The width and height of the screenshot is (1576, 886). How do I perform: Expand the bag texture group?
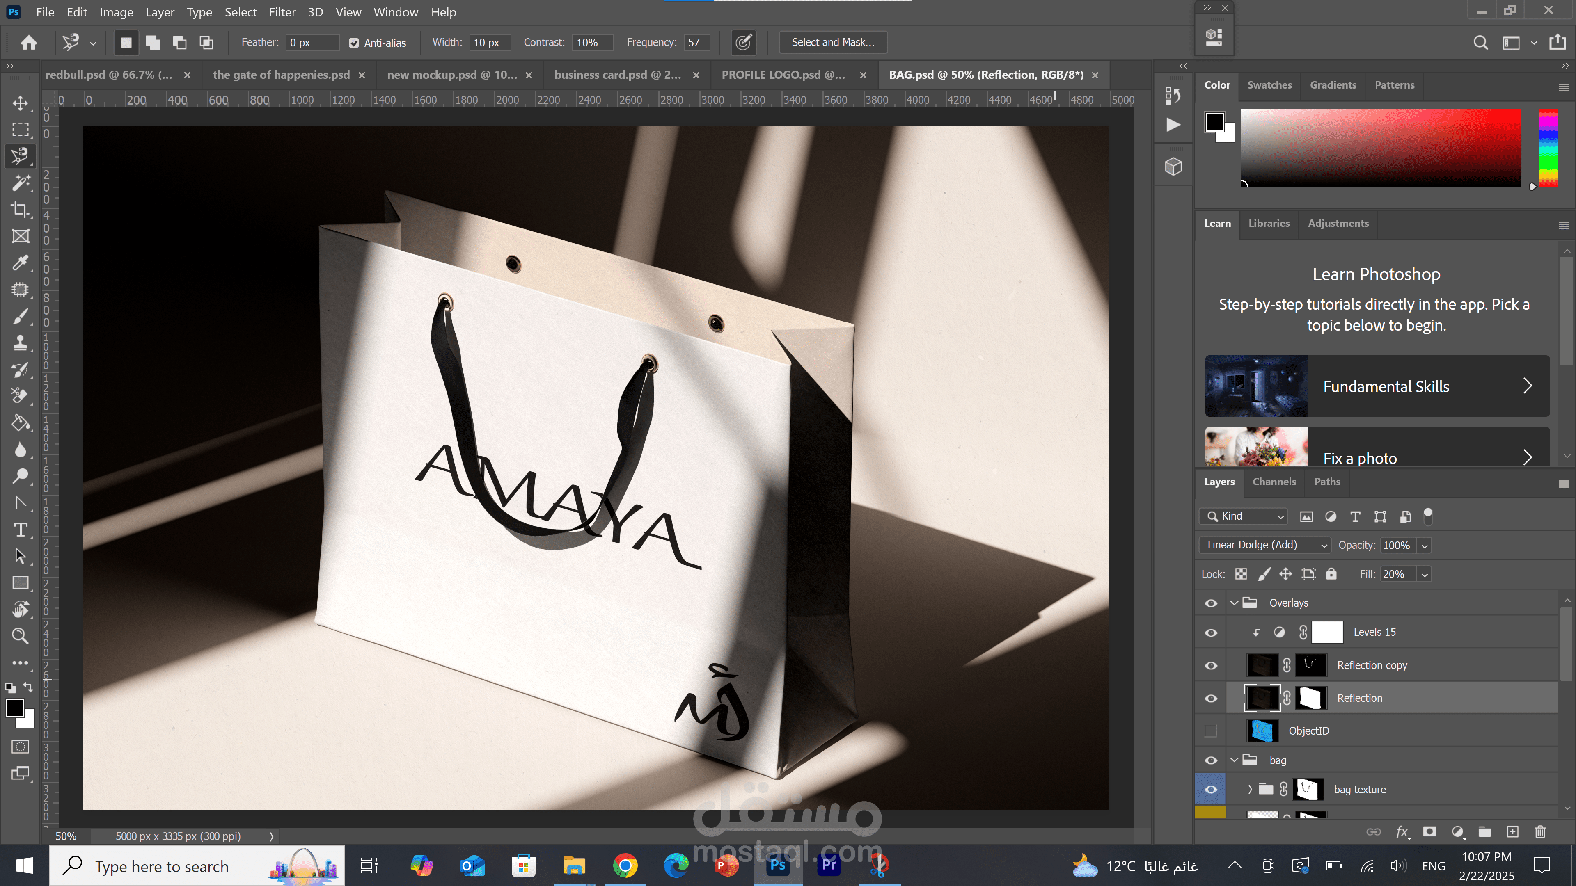coord(1250,789)
